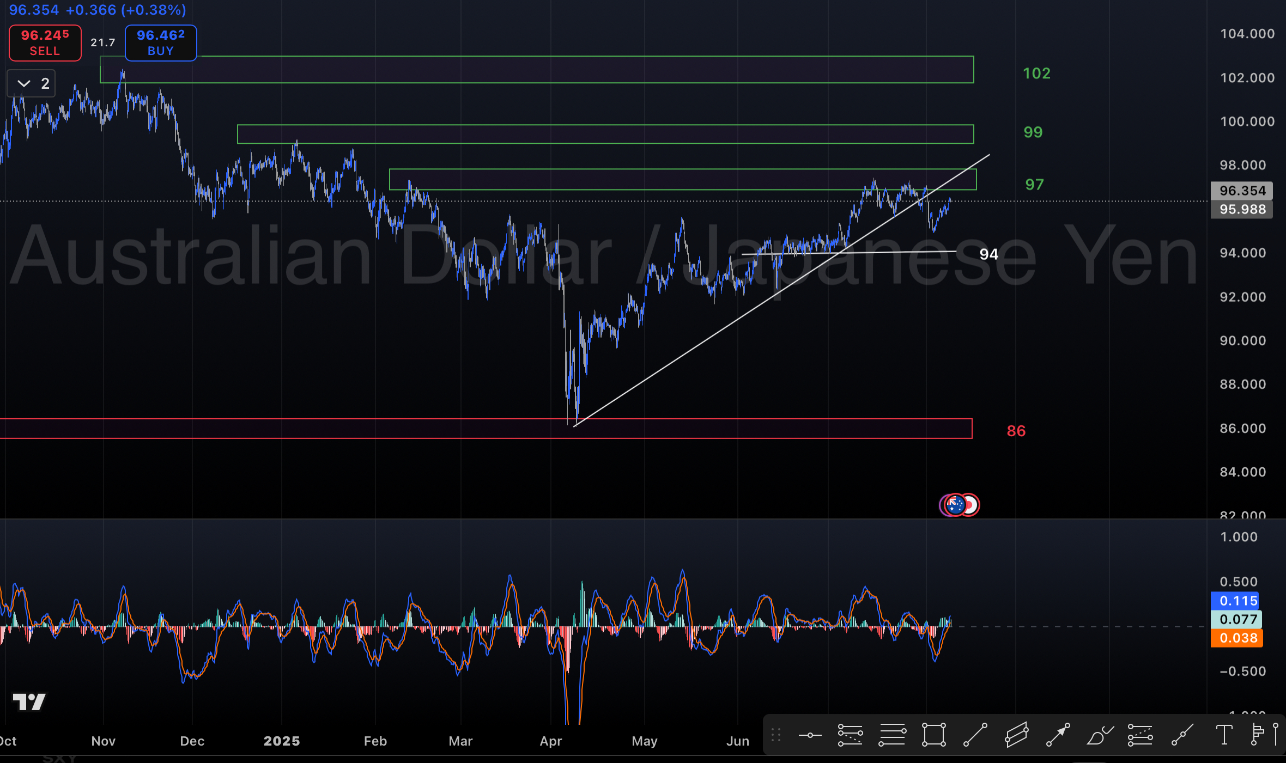The width and height of the screenshot is (1286, 763).
Task: Select the Fixed Range Volume Profile tool
Action: coord(1257,735)
